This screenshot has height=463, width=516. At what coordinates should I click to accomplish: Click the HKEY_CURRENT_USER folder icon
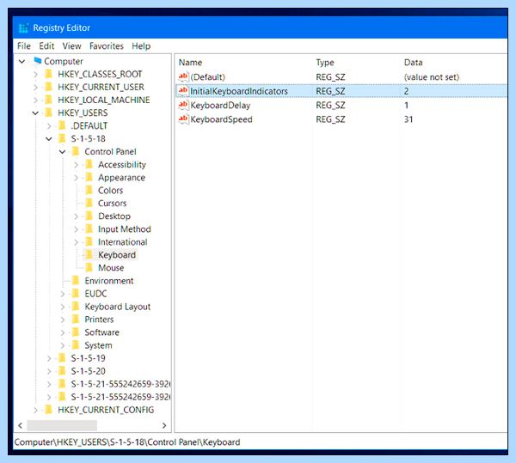49,87
